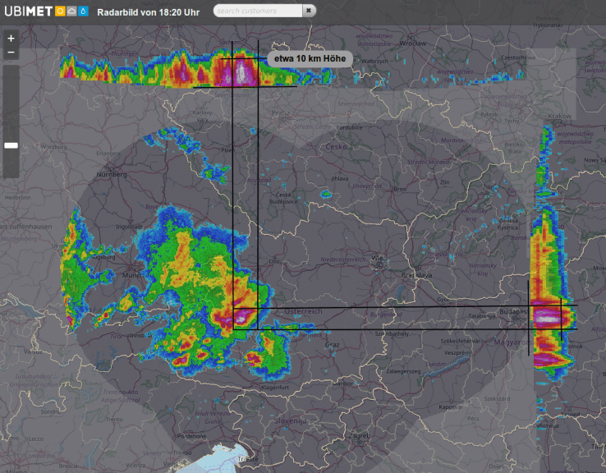
Task: Click the Nürnberg city label on the map
Action: 112,175
